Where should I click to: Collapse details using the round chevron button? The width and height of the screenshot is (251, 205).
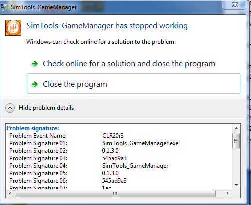[10, 108]
